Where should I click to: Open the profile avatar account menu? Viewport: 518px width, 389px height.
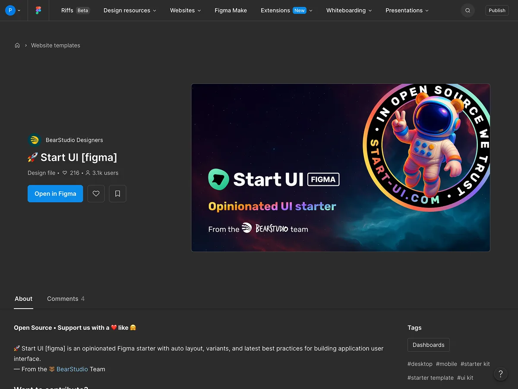click(13, 10)
